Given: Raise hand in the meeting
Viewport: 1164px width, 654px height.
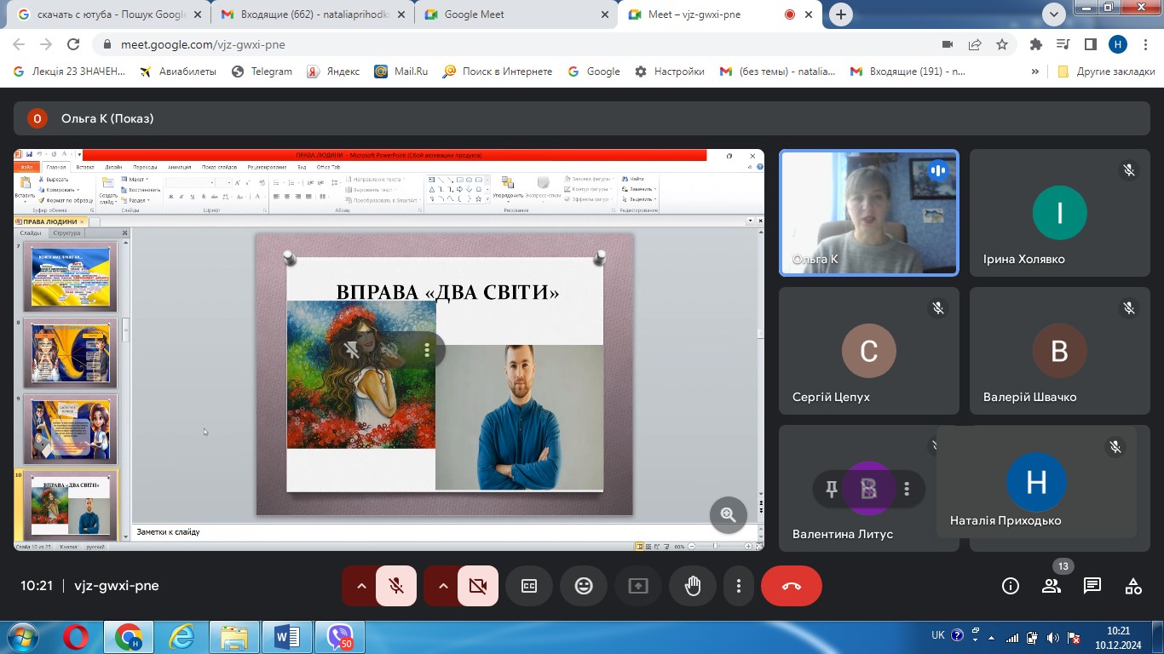Looking at the screenshot, I should click(692, 586).
